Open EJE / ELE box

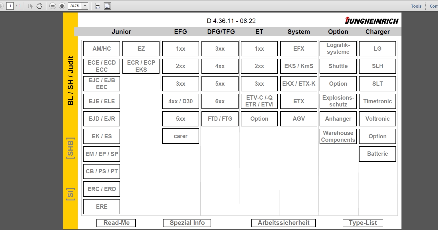pos(102,101)
